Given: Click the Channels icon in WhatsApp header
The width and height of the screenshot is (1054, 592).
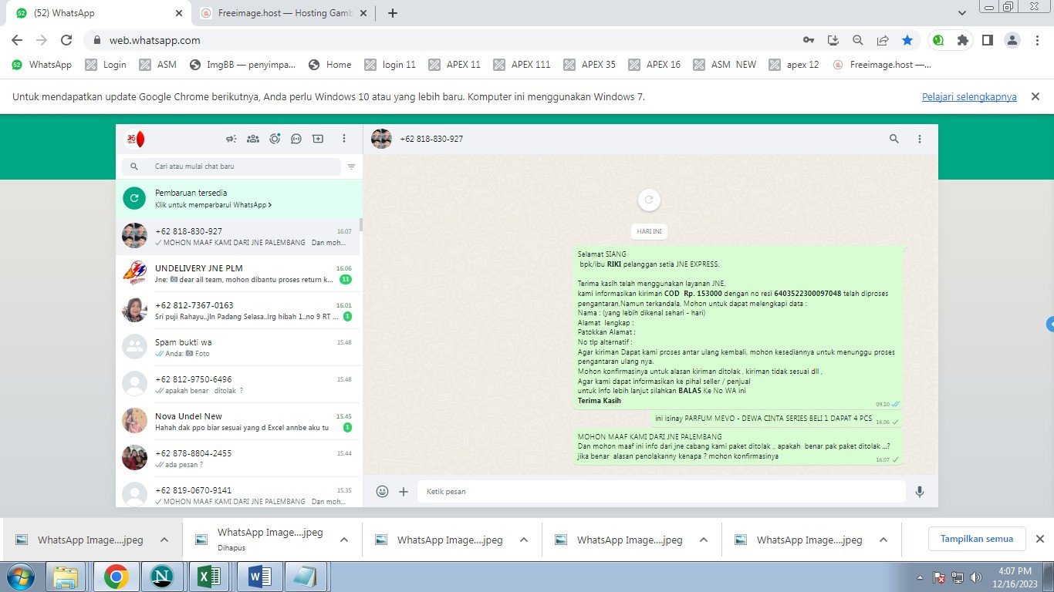Looking at the screenshot, I should tap(296, 139).
